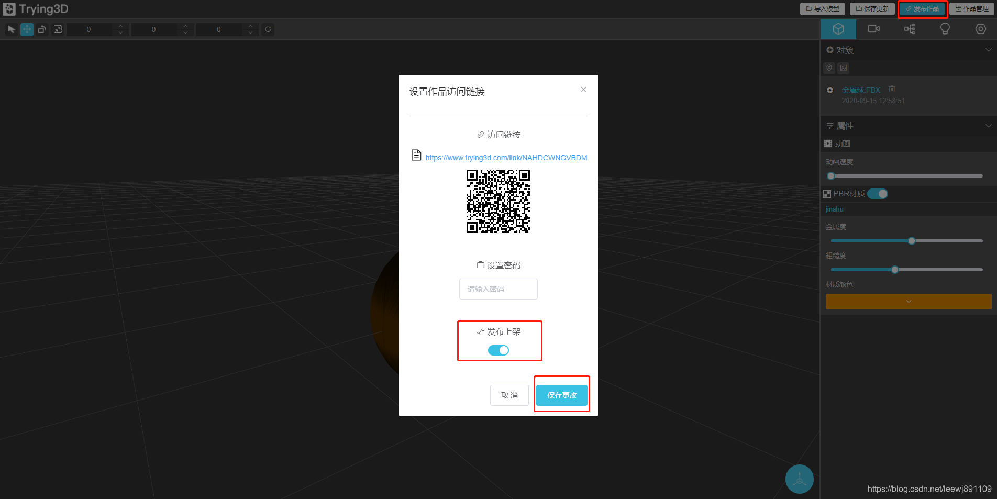Select the jinshu material name
Image resolution: width=997 pixels, height=499 pixels.
tap(835, 209)
